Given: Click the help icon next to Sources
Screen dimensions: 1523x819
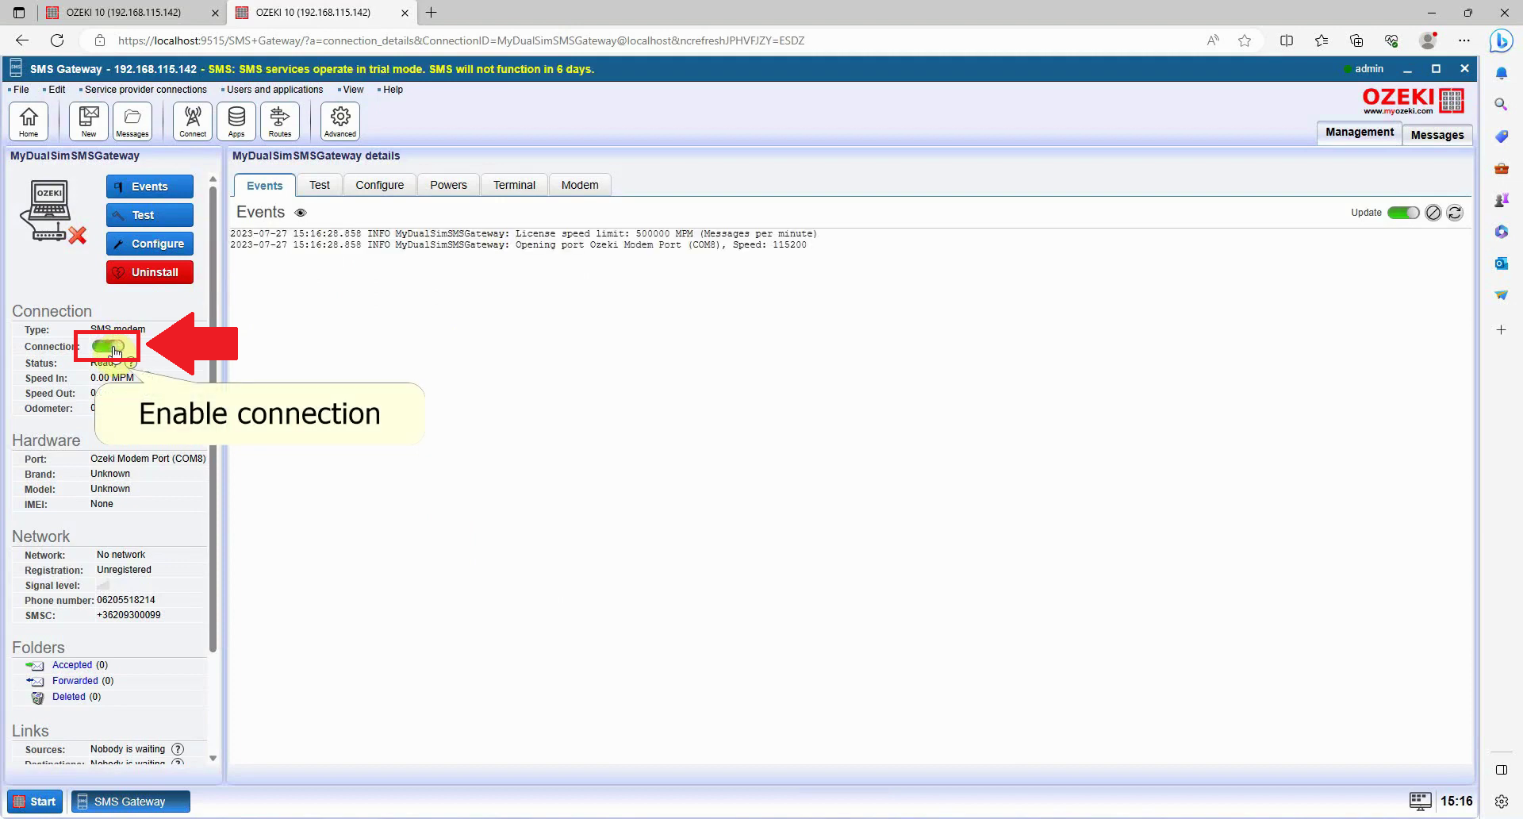Looking at the screenshot, I should click(x=178, y=749).
